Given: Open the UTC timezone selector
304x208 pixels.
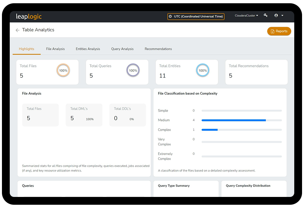Looking at the screenshot, I should (x=196, y=16).
